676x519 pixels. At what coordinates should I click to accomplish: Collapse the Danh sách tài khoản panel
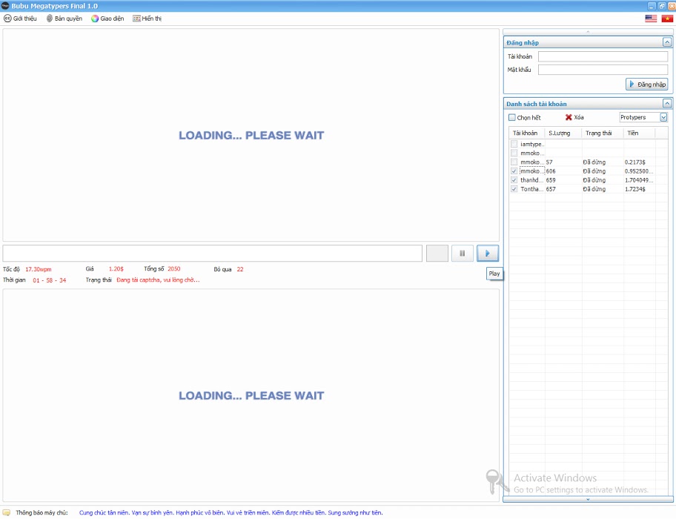click(x=666, y=104)
